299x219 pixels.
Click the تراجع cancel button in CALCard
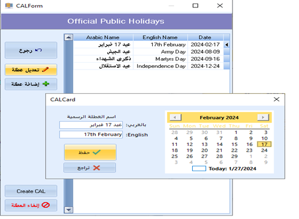90,168
